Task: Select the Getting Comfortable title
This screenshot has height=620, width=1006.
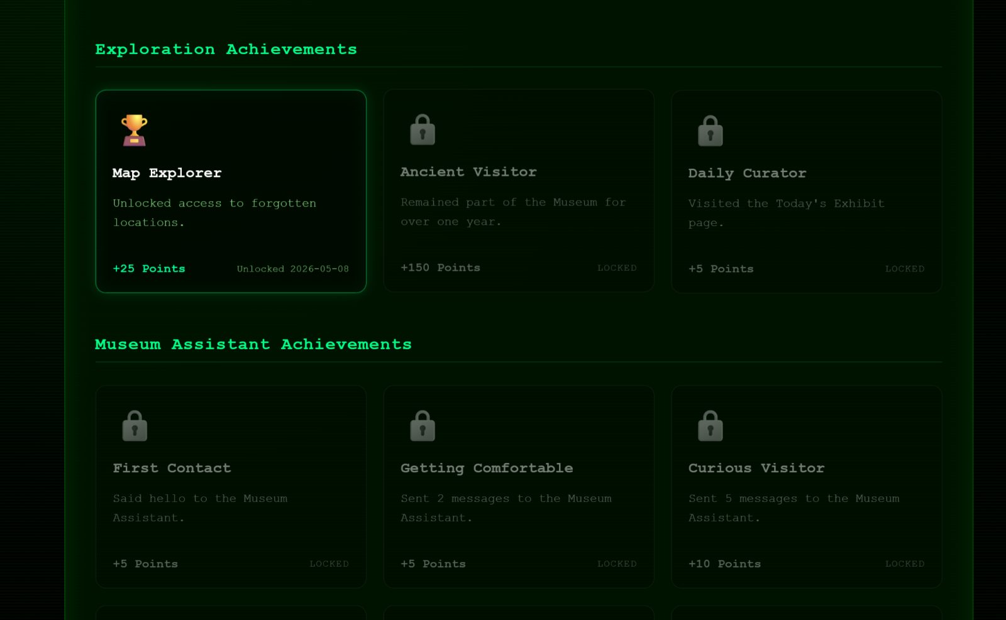Action: coord(487,468)
